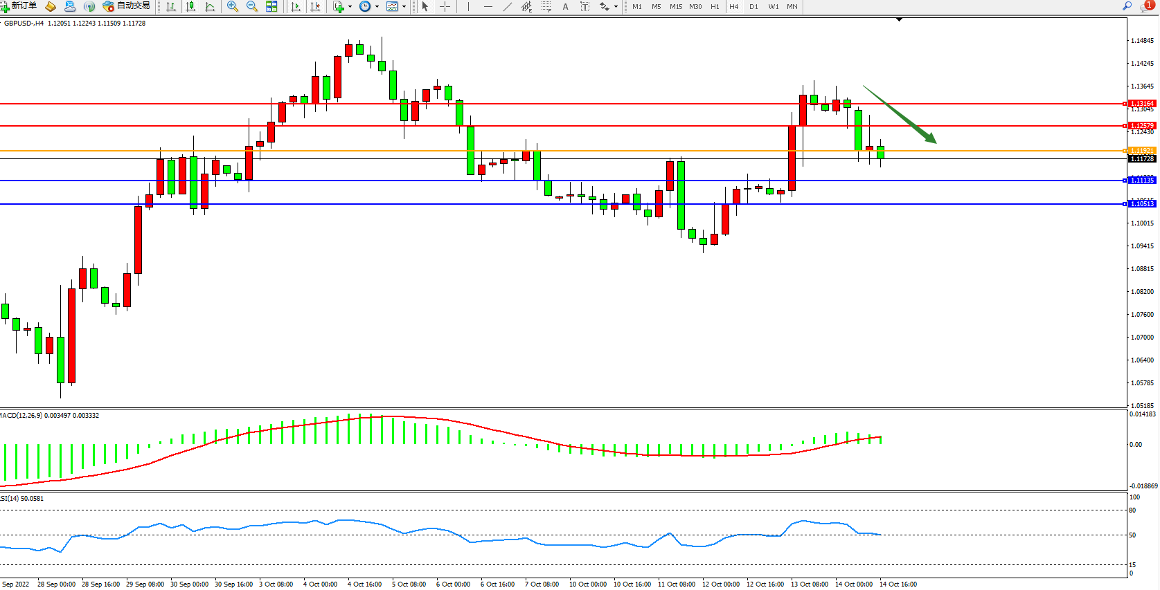Click the New Order (新订单) button
1160x590 pixels.
[19, 6]
